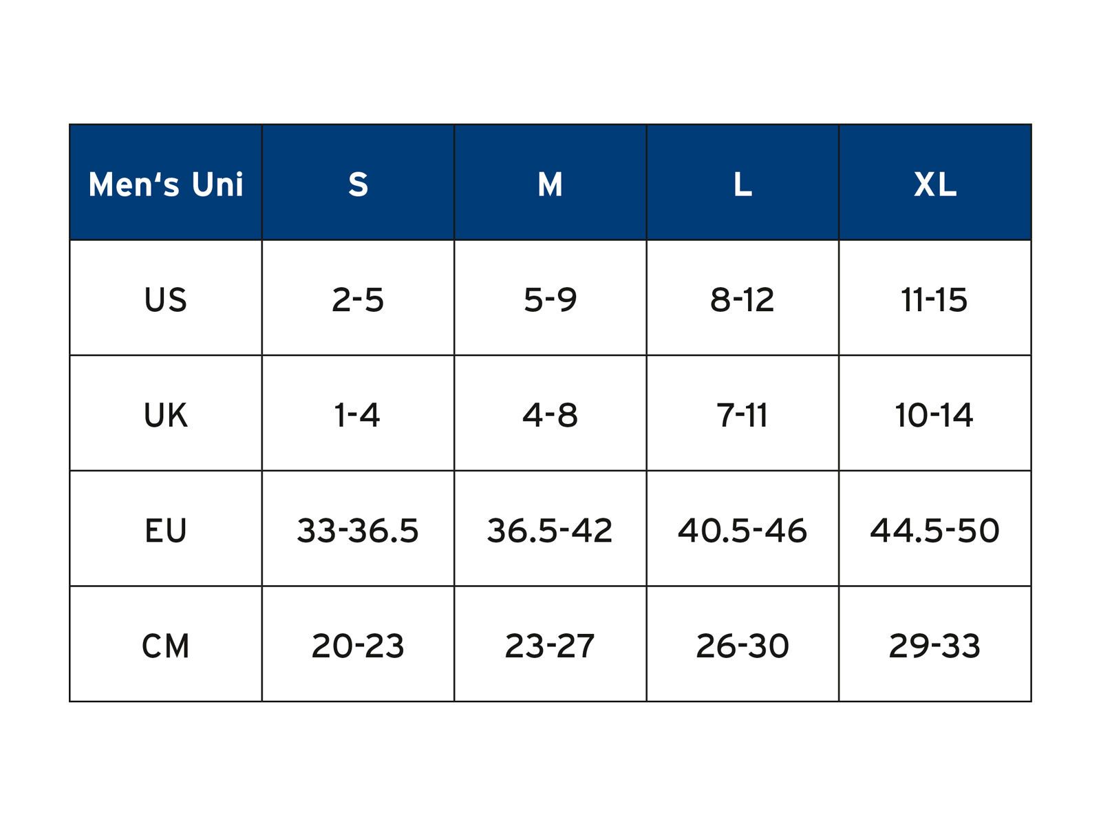
Task: Click the US size 2-5 cell
Action: click(358, 299)
